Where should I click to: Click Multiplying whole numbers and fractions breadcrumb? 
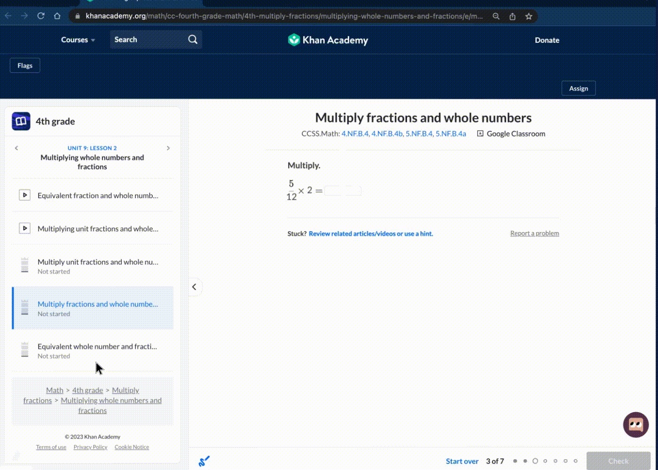[111, 405]
